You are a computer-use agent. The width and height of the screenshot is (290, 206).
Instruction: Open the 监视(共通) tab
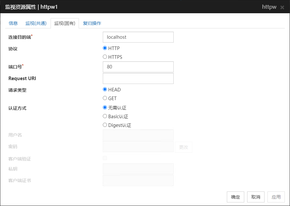click(36, 23)
